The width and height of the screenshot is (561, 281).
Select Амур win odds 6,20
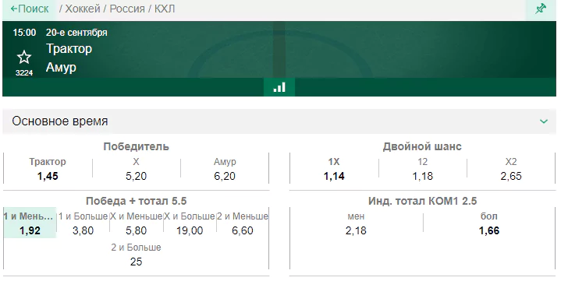(x=225, y=169)
